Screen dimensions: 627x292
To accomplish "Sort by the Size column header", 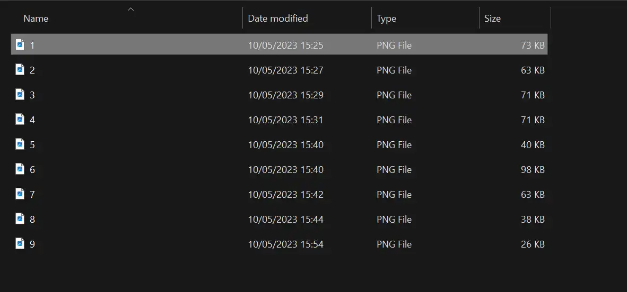I will pyautogui.click(x=492, y=19).
